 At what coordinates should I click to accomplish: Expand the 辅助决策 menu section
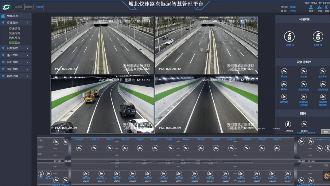(27, 76)
